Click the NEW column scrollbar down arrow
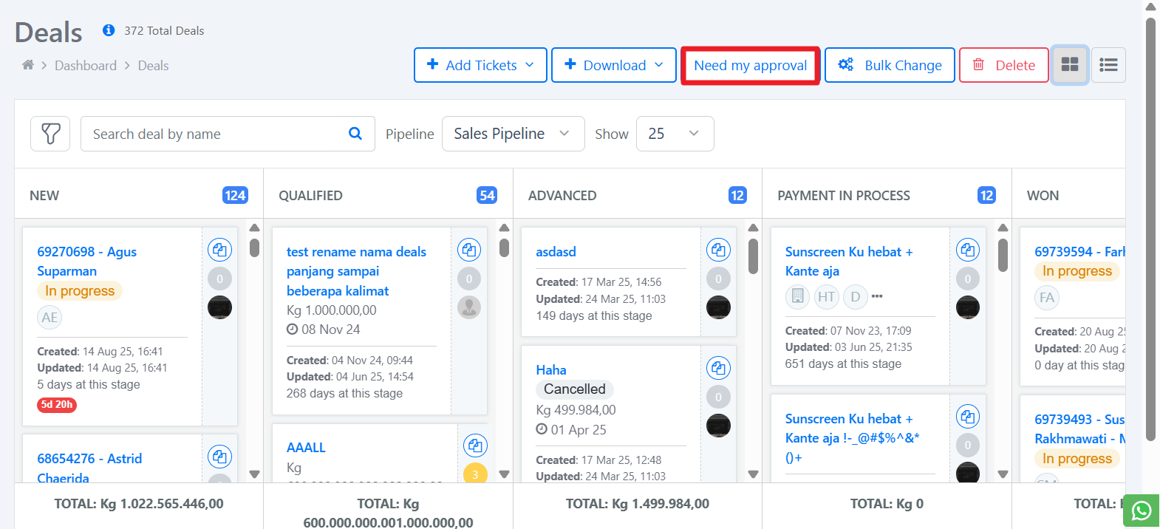This screenshot has height=529, width=1160. point(254,474)
